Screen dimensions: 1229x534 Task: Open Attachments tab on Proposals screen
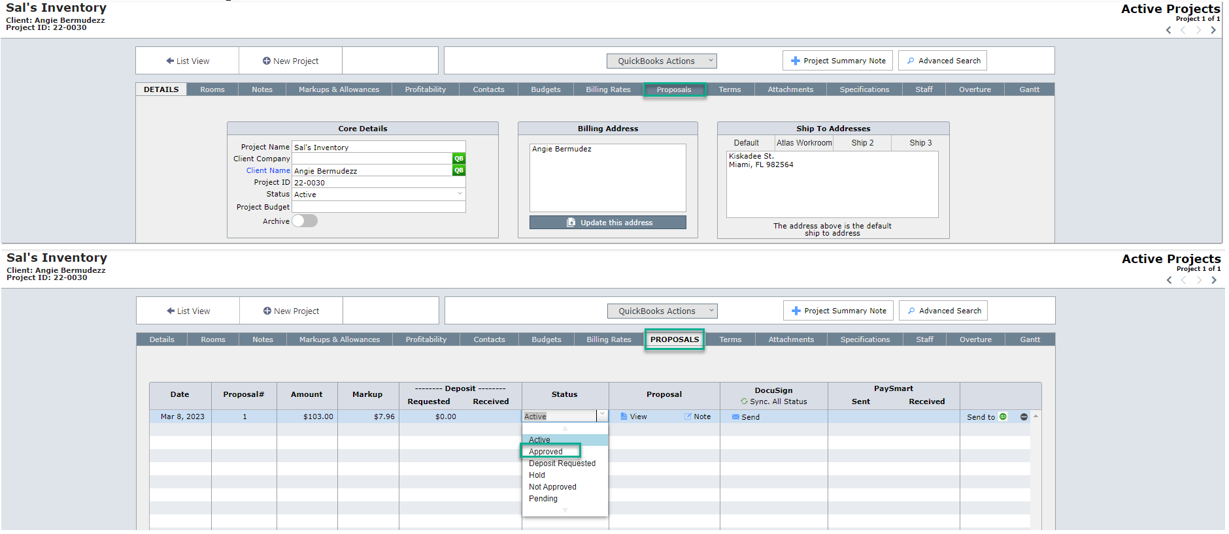pyautogui.click(x=791, y=339)
